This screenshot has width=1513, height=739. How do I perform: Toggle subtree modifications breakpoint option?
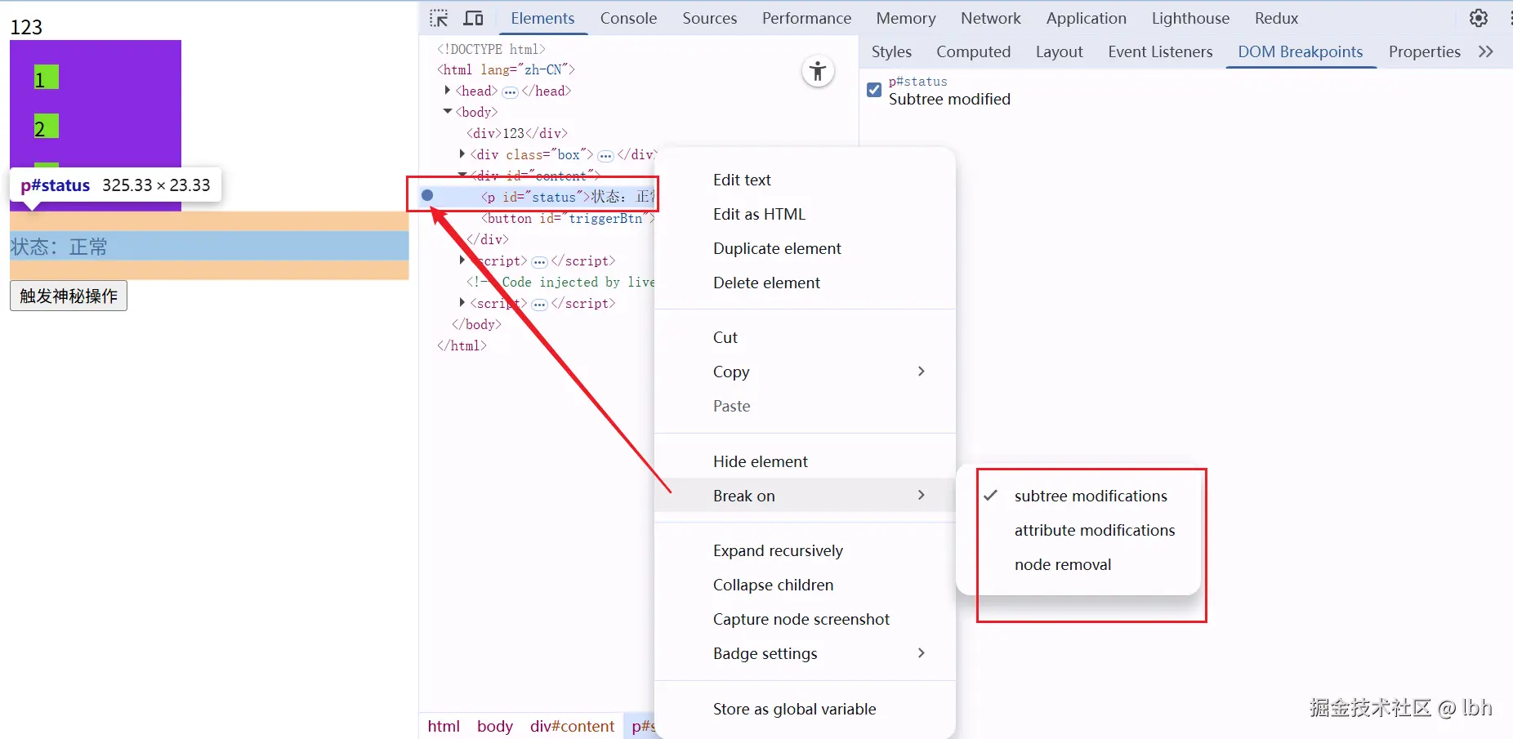click(x=1078, y=496)
